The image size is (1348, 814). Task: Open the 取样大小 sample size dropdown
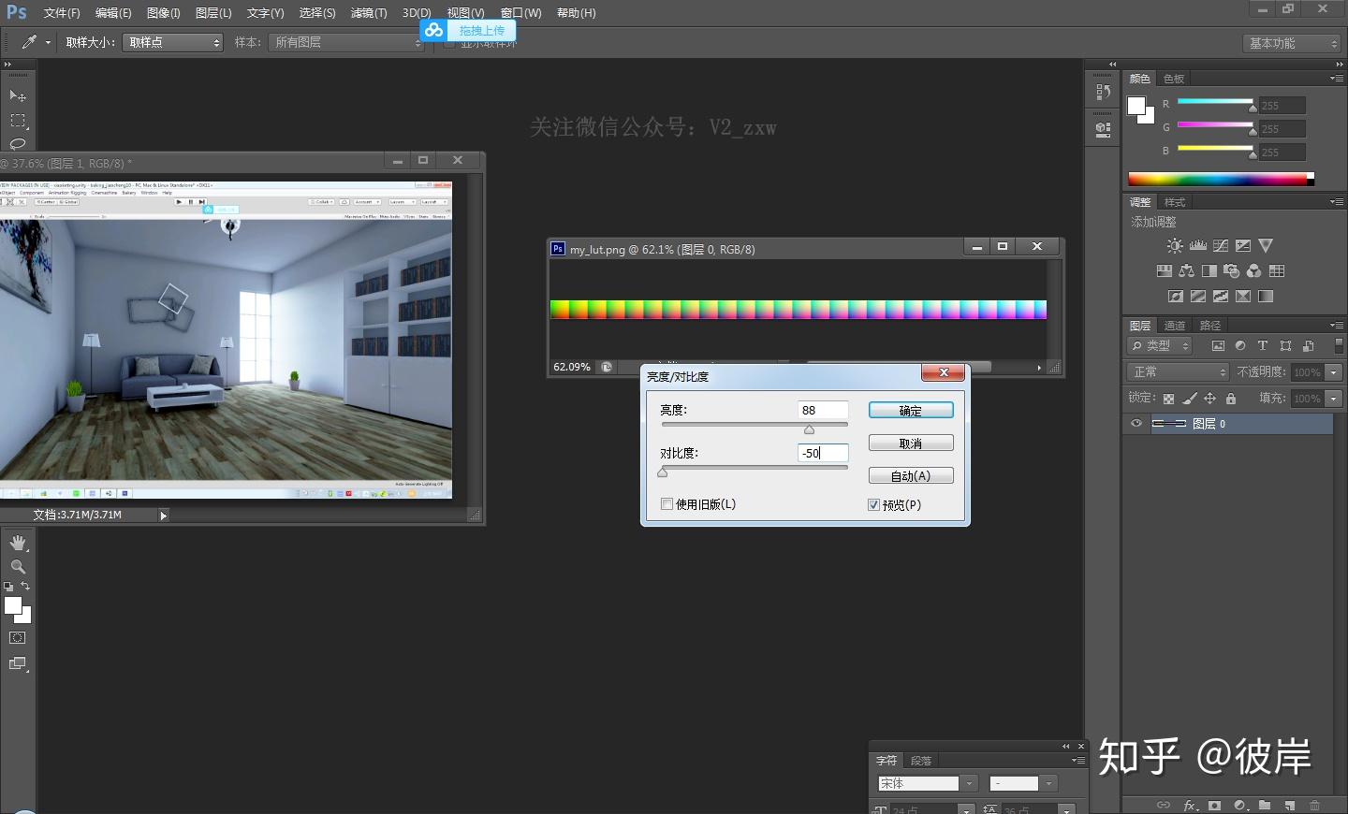click(x=172, y=43)
